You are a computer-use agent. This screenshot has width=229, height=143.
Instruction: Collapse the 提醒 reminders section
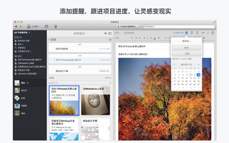(49, 40)
